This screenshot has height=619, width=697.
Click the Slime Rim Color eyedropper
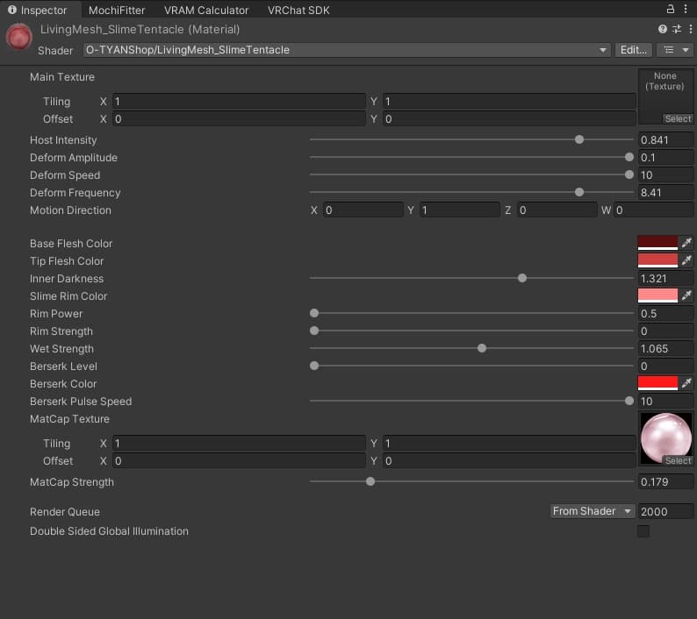(x=686, y=295)
